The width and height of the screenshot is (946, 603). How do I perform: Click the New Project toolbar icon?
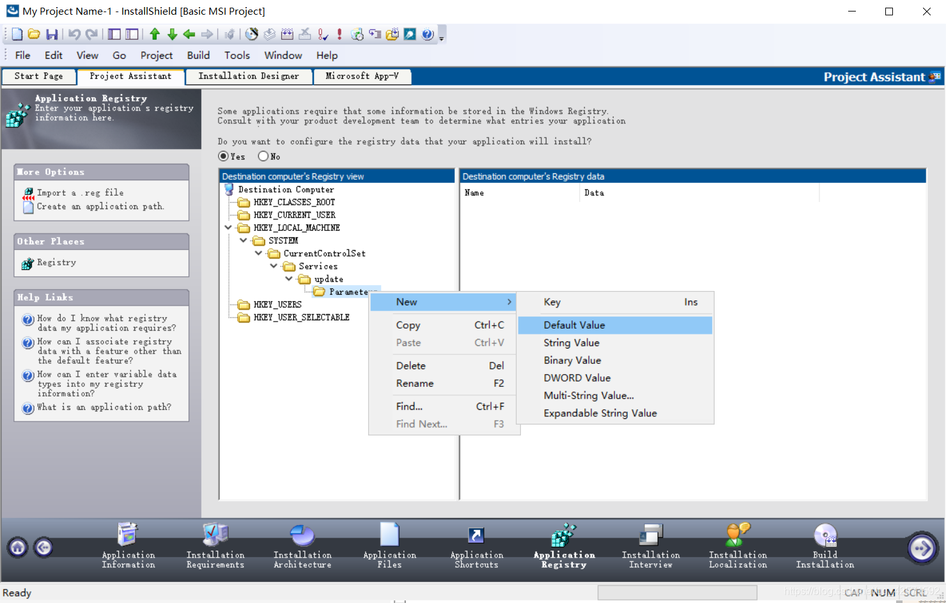coord(17,34)
